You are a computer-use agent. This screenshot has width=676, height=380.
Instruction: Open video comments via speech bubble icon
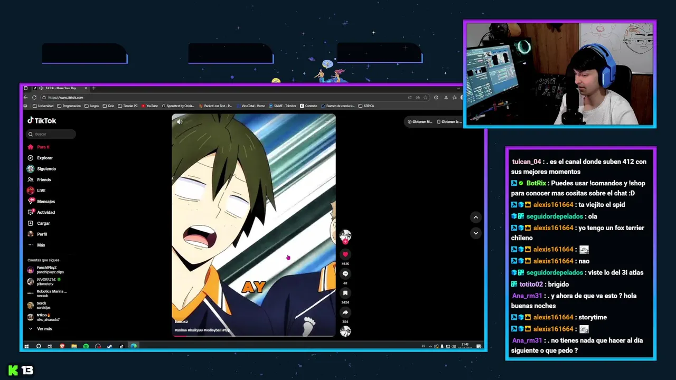[x=345, y=274]
